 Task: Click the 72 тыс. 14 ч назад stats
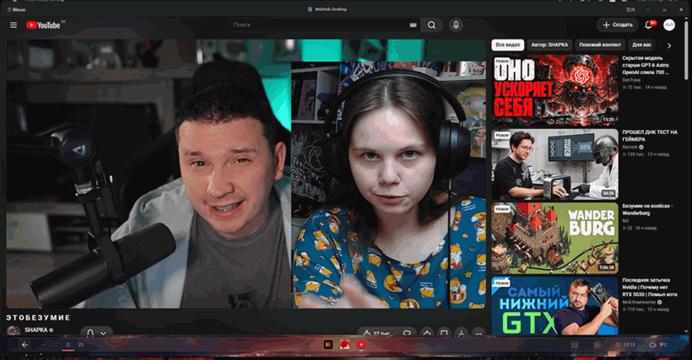point(645,87)
